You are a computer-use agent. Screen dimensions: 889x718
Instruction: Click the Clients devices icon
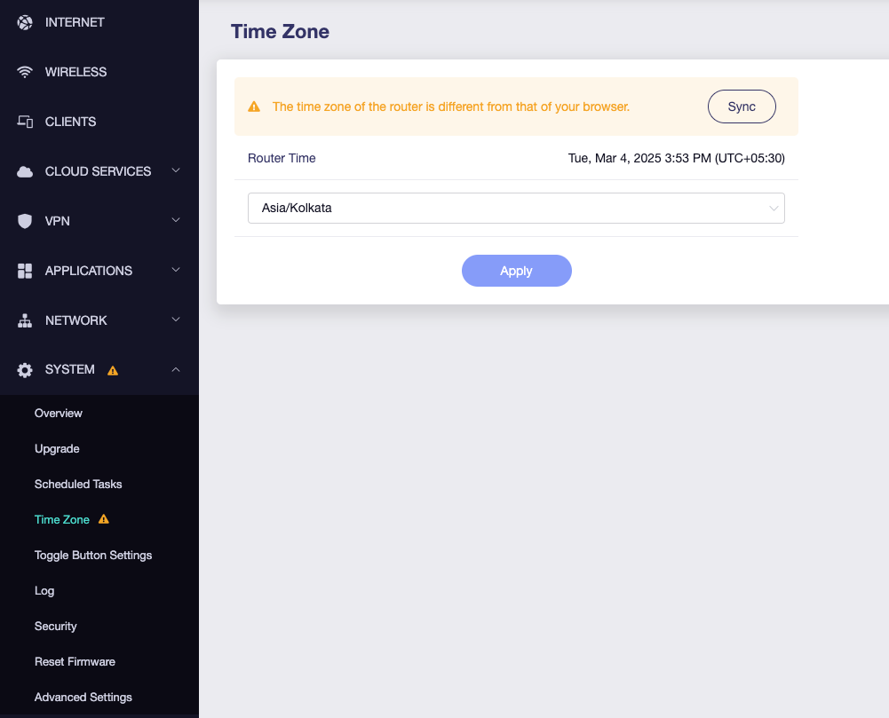tap(24, 121)
